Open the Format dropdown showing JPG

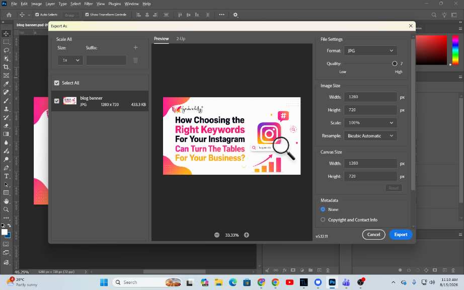[370, 51]
